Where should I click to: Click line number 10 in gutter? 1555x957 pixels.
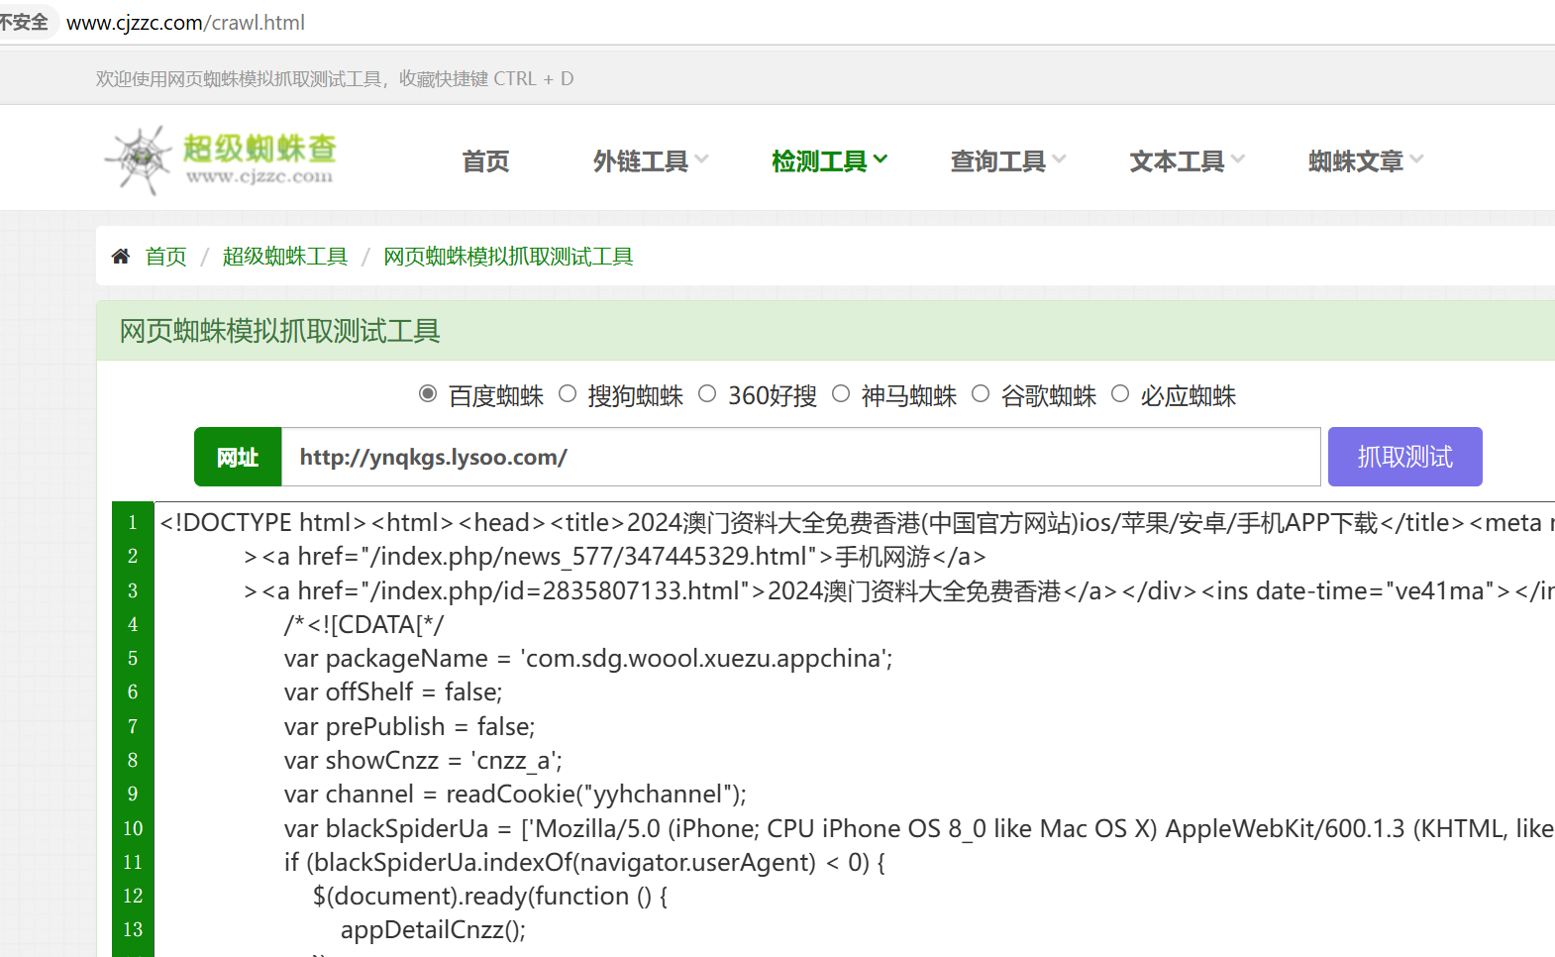pyautogui.click(x=133, y=828)
